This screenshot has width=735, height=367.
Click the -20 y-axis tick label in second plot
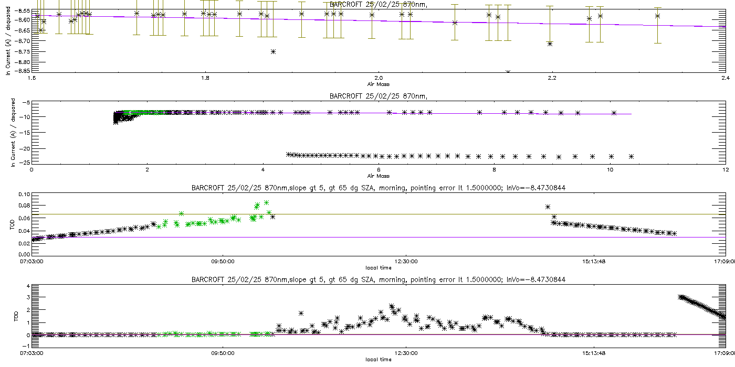tap(24, 149)
